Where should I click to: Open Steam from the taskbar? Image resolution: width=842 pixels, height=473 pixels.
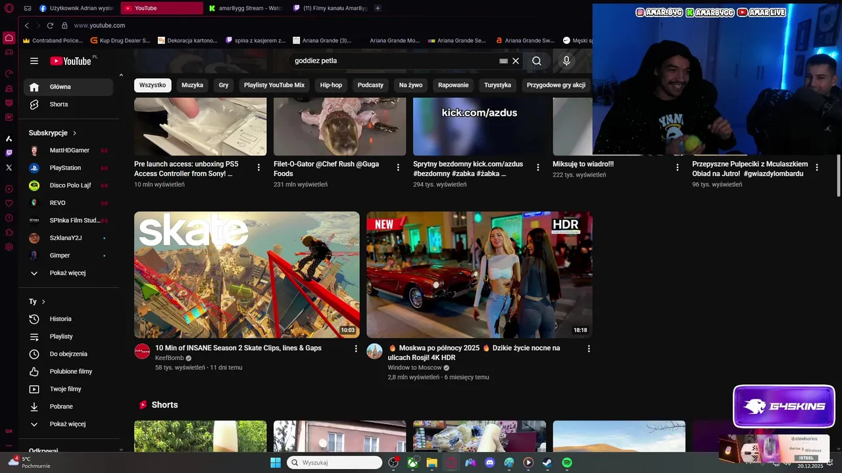click(x=547, y=462)
